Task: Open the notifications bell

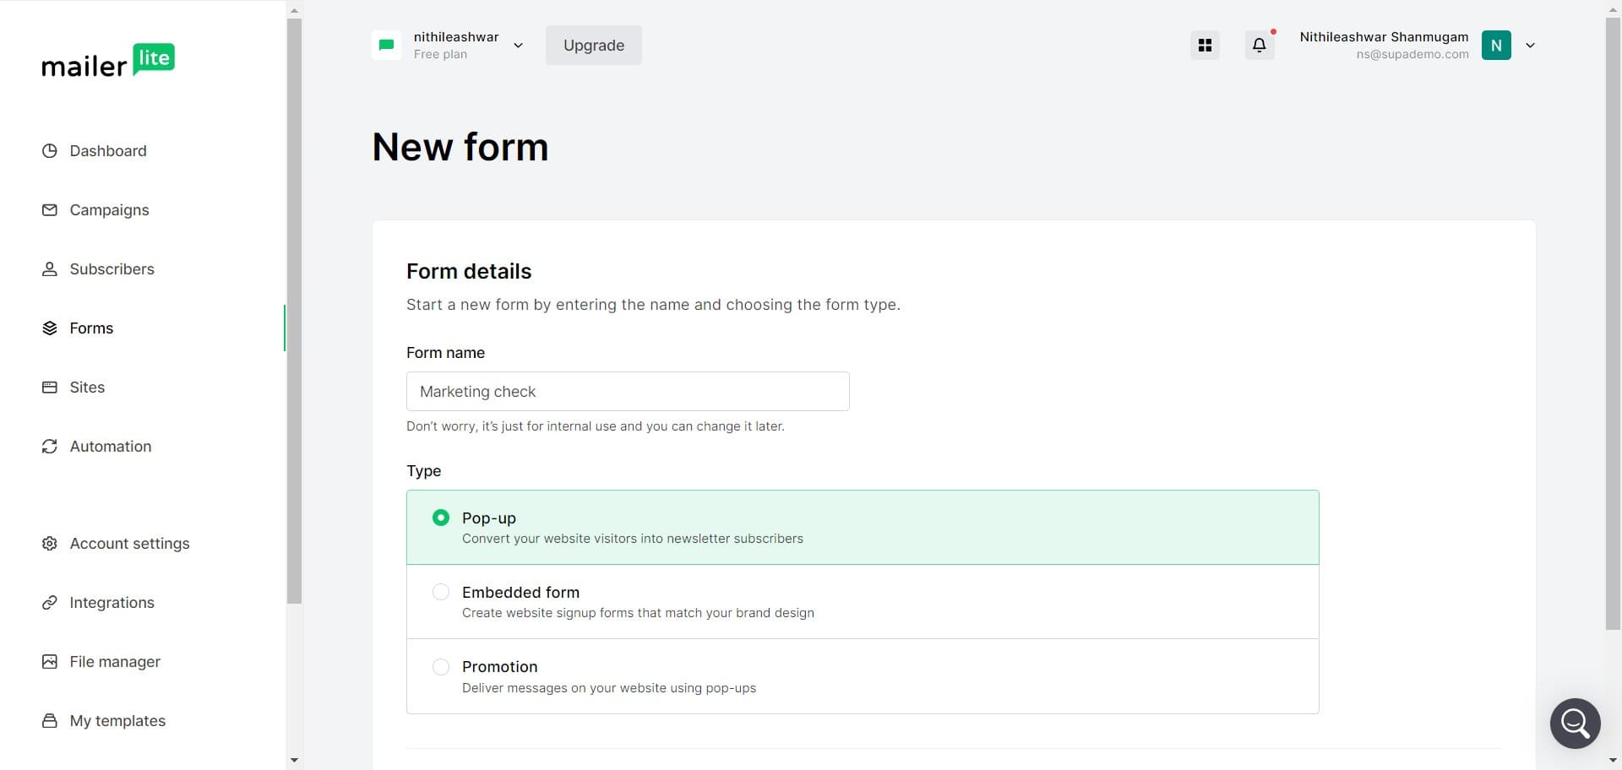Action: pyautogui.click(x=1259, y=45)
